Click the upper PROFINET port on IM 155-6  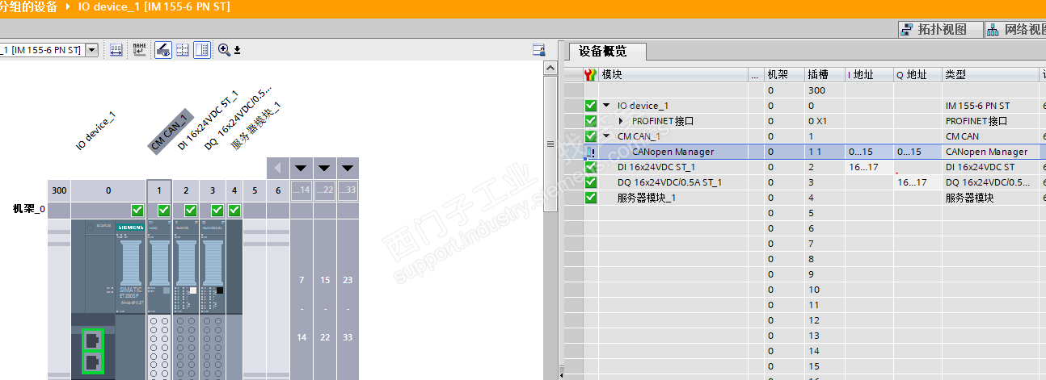[93, 340]
